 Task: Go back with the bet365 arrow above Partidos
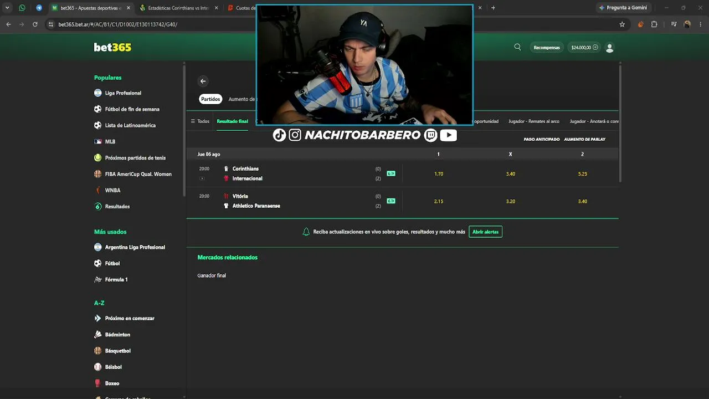[x=203, y=81]
